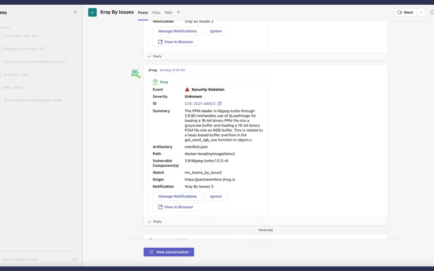Screen dimensions: 434x271
Task: Start a Meet video call
Action: point(405,12)
